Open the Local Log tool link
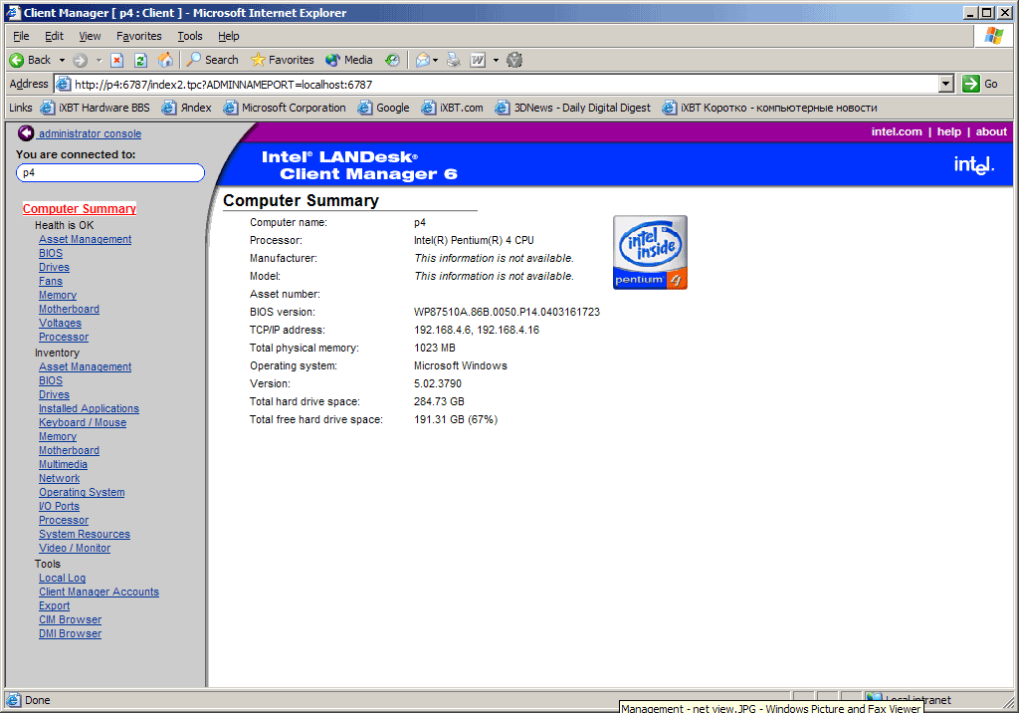This screenshot has height=713, width=1019. pyautogui.click(x=62, y=578)
